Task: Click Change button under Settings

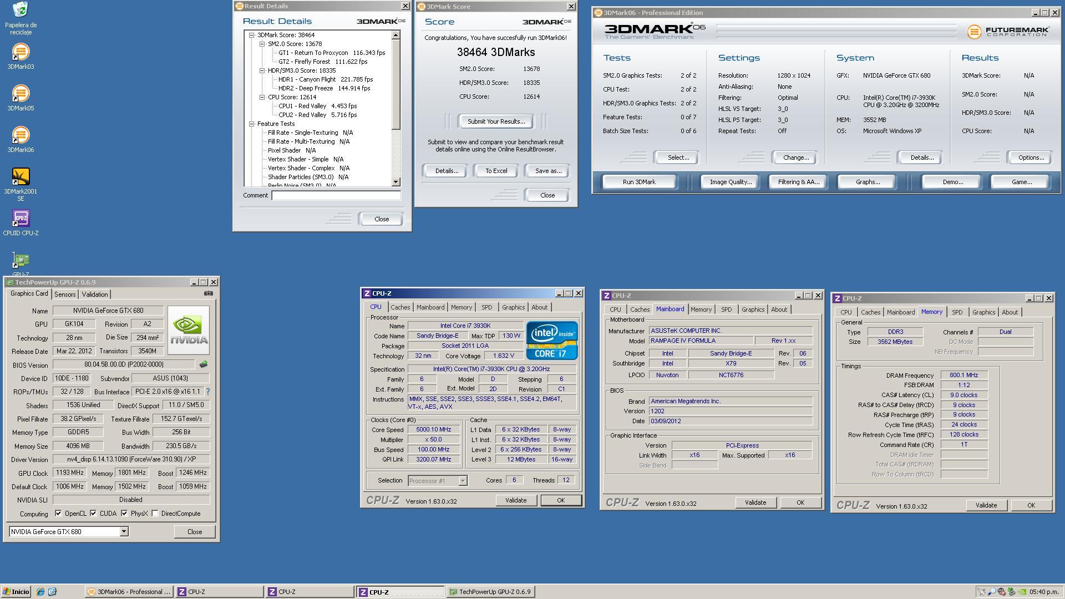Action: 795,158
